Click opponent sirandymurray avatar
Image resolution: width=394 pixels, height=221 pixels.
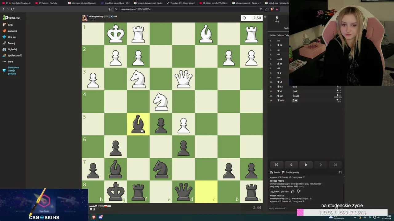point(85,18)
